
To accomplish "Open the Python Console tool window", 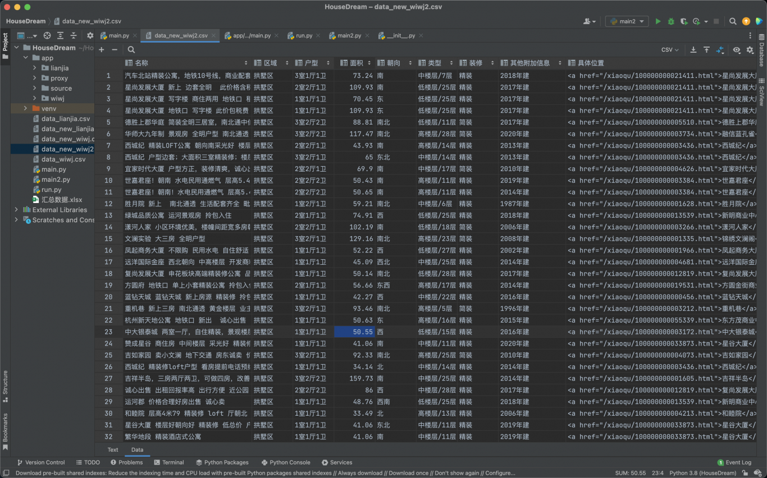I will coord(286,462).
